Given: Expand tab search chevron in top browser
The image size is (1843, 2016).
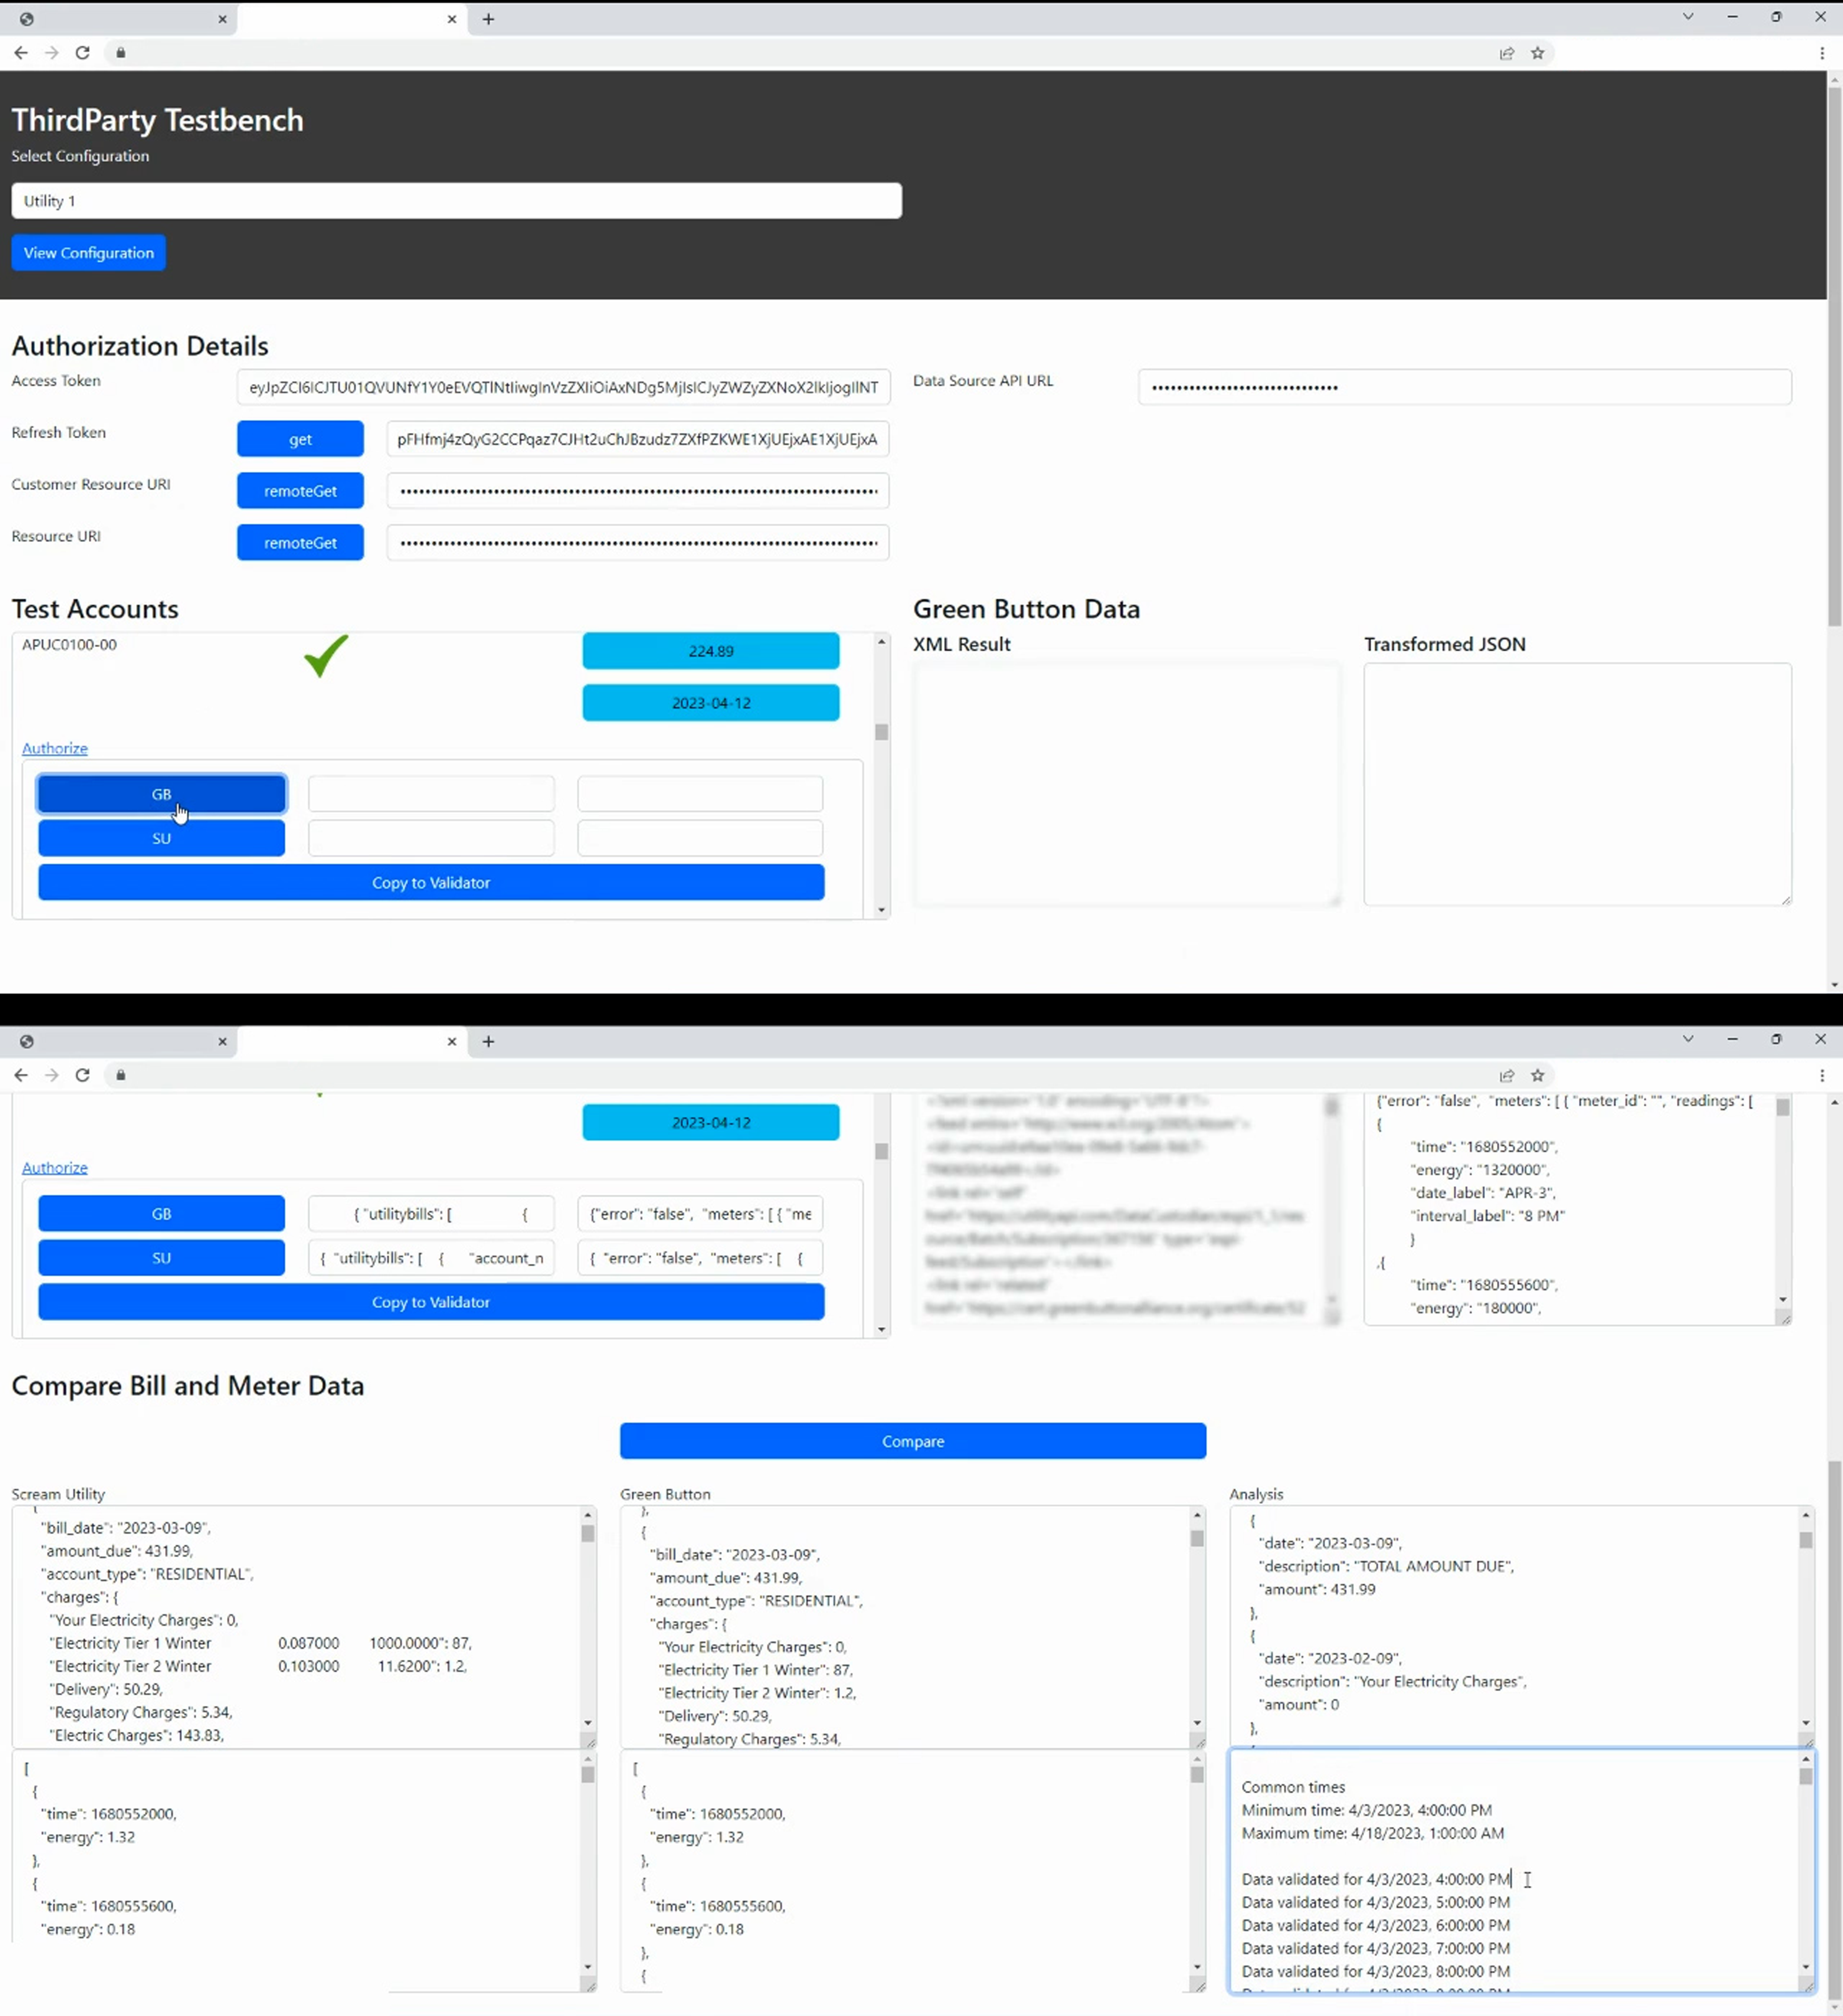Looking at the screenshot, I should (x=1688, y=17).
